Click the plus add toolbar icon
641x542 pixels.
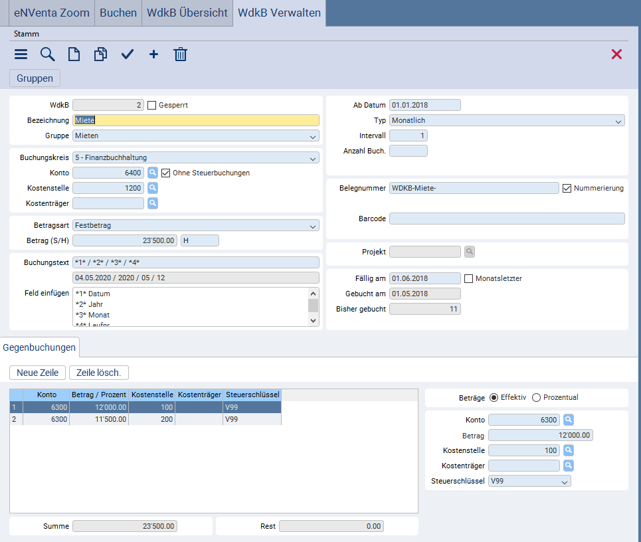tap(153, 54)
